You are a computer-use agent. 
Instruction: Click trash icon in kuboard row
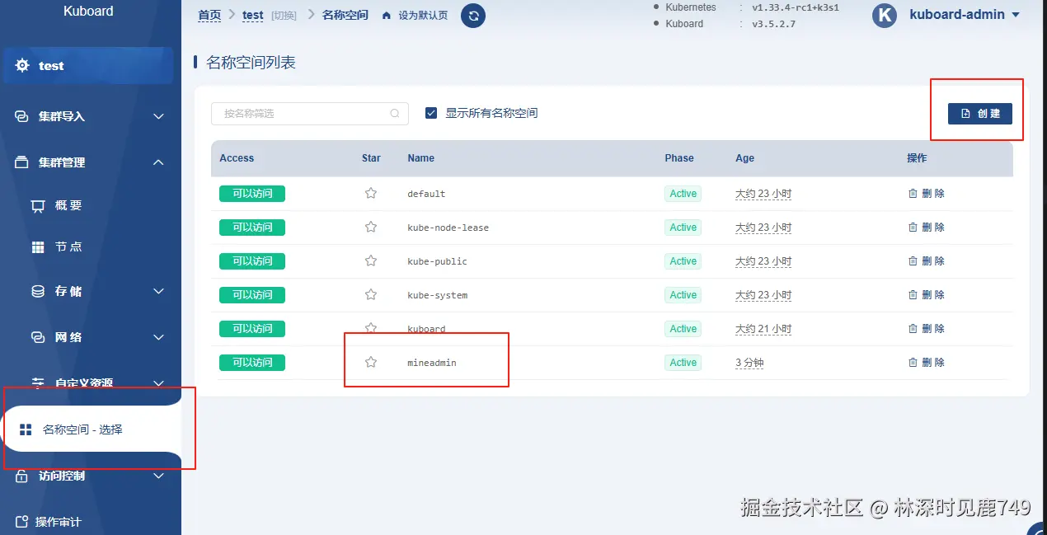(913, 328)
